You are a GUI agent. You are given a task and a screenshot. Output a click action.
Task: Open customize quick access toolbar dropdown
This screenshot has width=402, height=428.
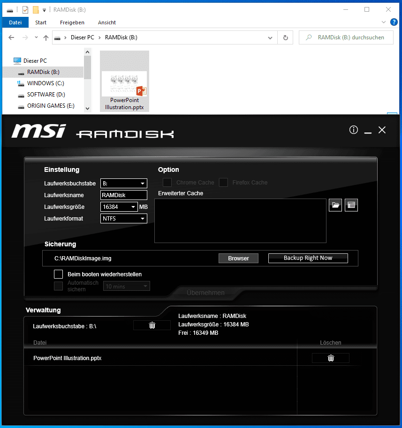pyautogui.click(x=44, y=10)
